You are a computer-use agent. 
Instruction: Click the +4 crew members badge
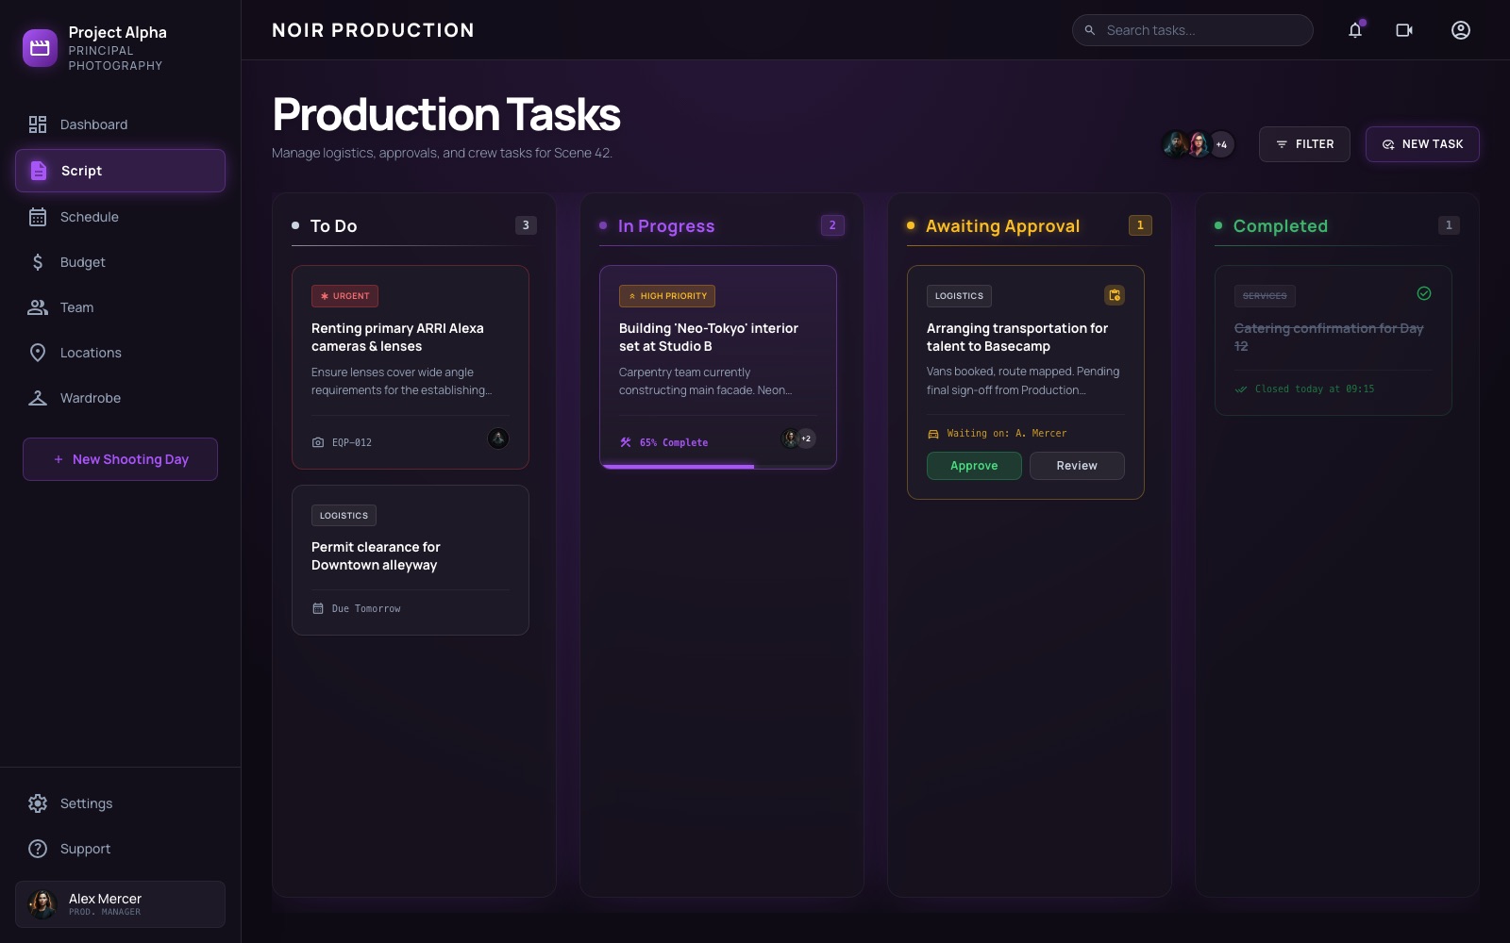pyautogui.click(x=1221, y=144)
